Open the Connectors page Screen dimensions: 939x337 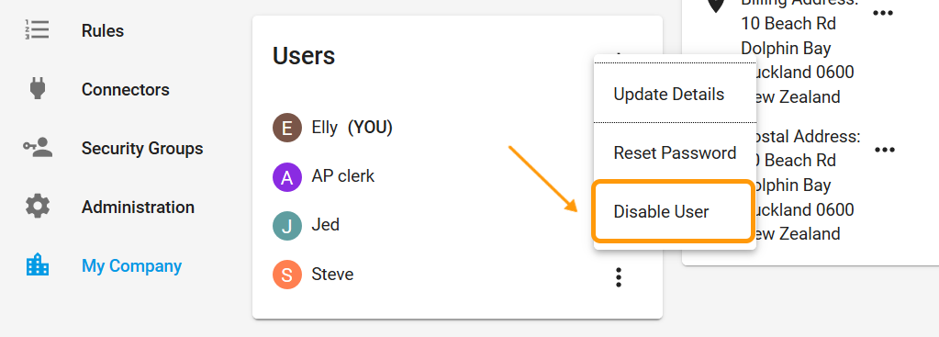click(x=125, y=89)
